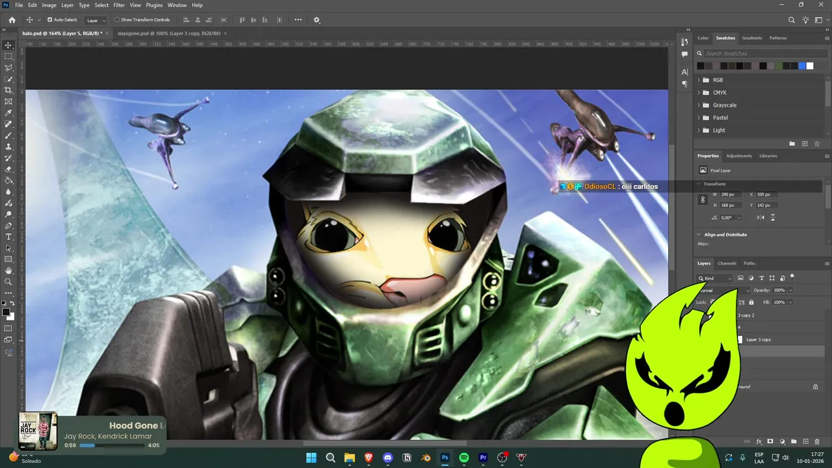The image size is (832, 468).
Task: Create new swatch in Swatches panel
Action: click(805, 144)
